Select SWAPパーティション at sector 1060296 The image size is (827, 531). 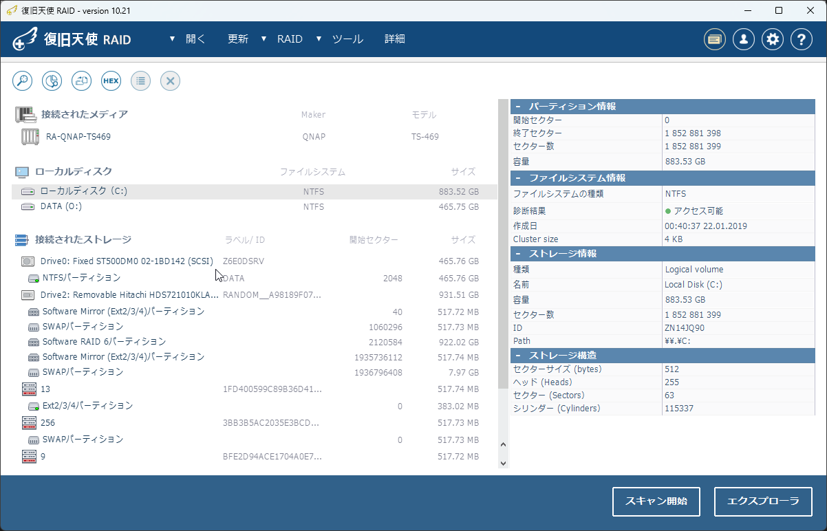pyautogui.click(x=255, y=327)
